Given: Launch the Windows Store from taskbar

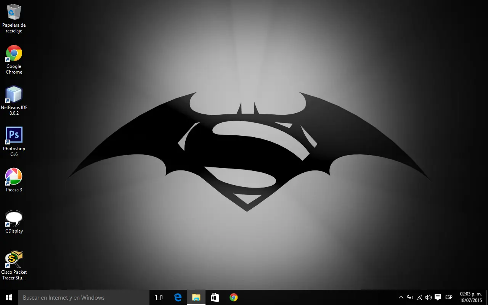Looking at the screenshot, I should 215,297.
